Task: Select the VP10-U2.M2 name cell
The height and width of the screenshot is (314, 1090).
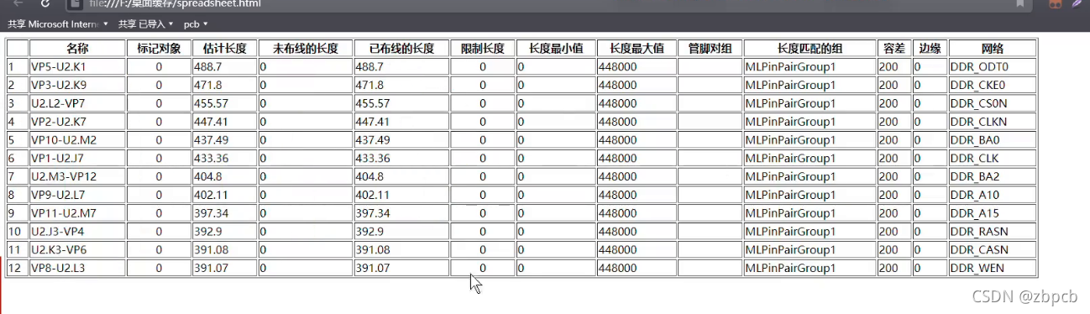Action: [77, 140]
